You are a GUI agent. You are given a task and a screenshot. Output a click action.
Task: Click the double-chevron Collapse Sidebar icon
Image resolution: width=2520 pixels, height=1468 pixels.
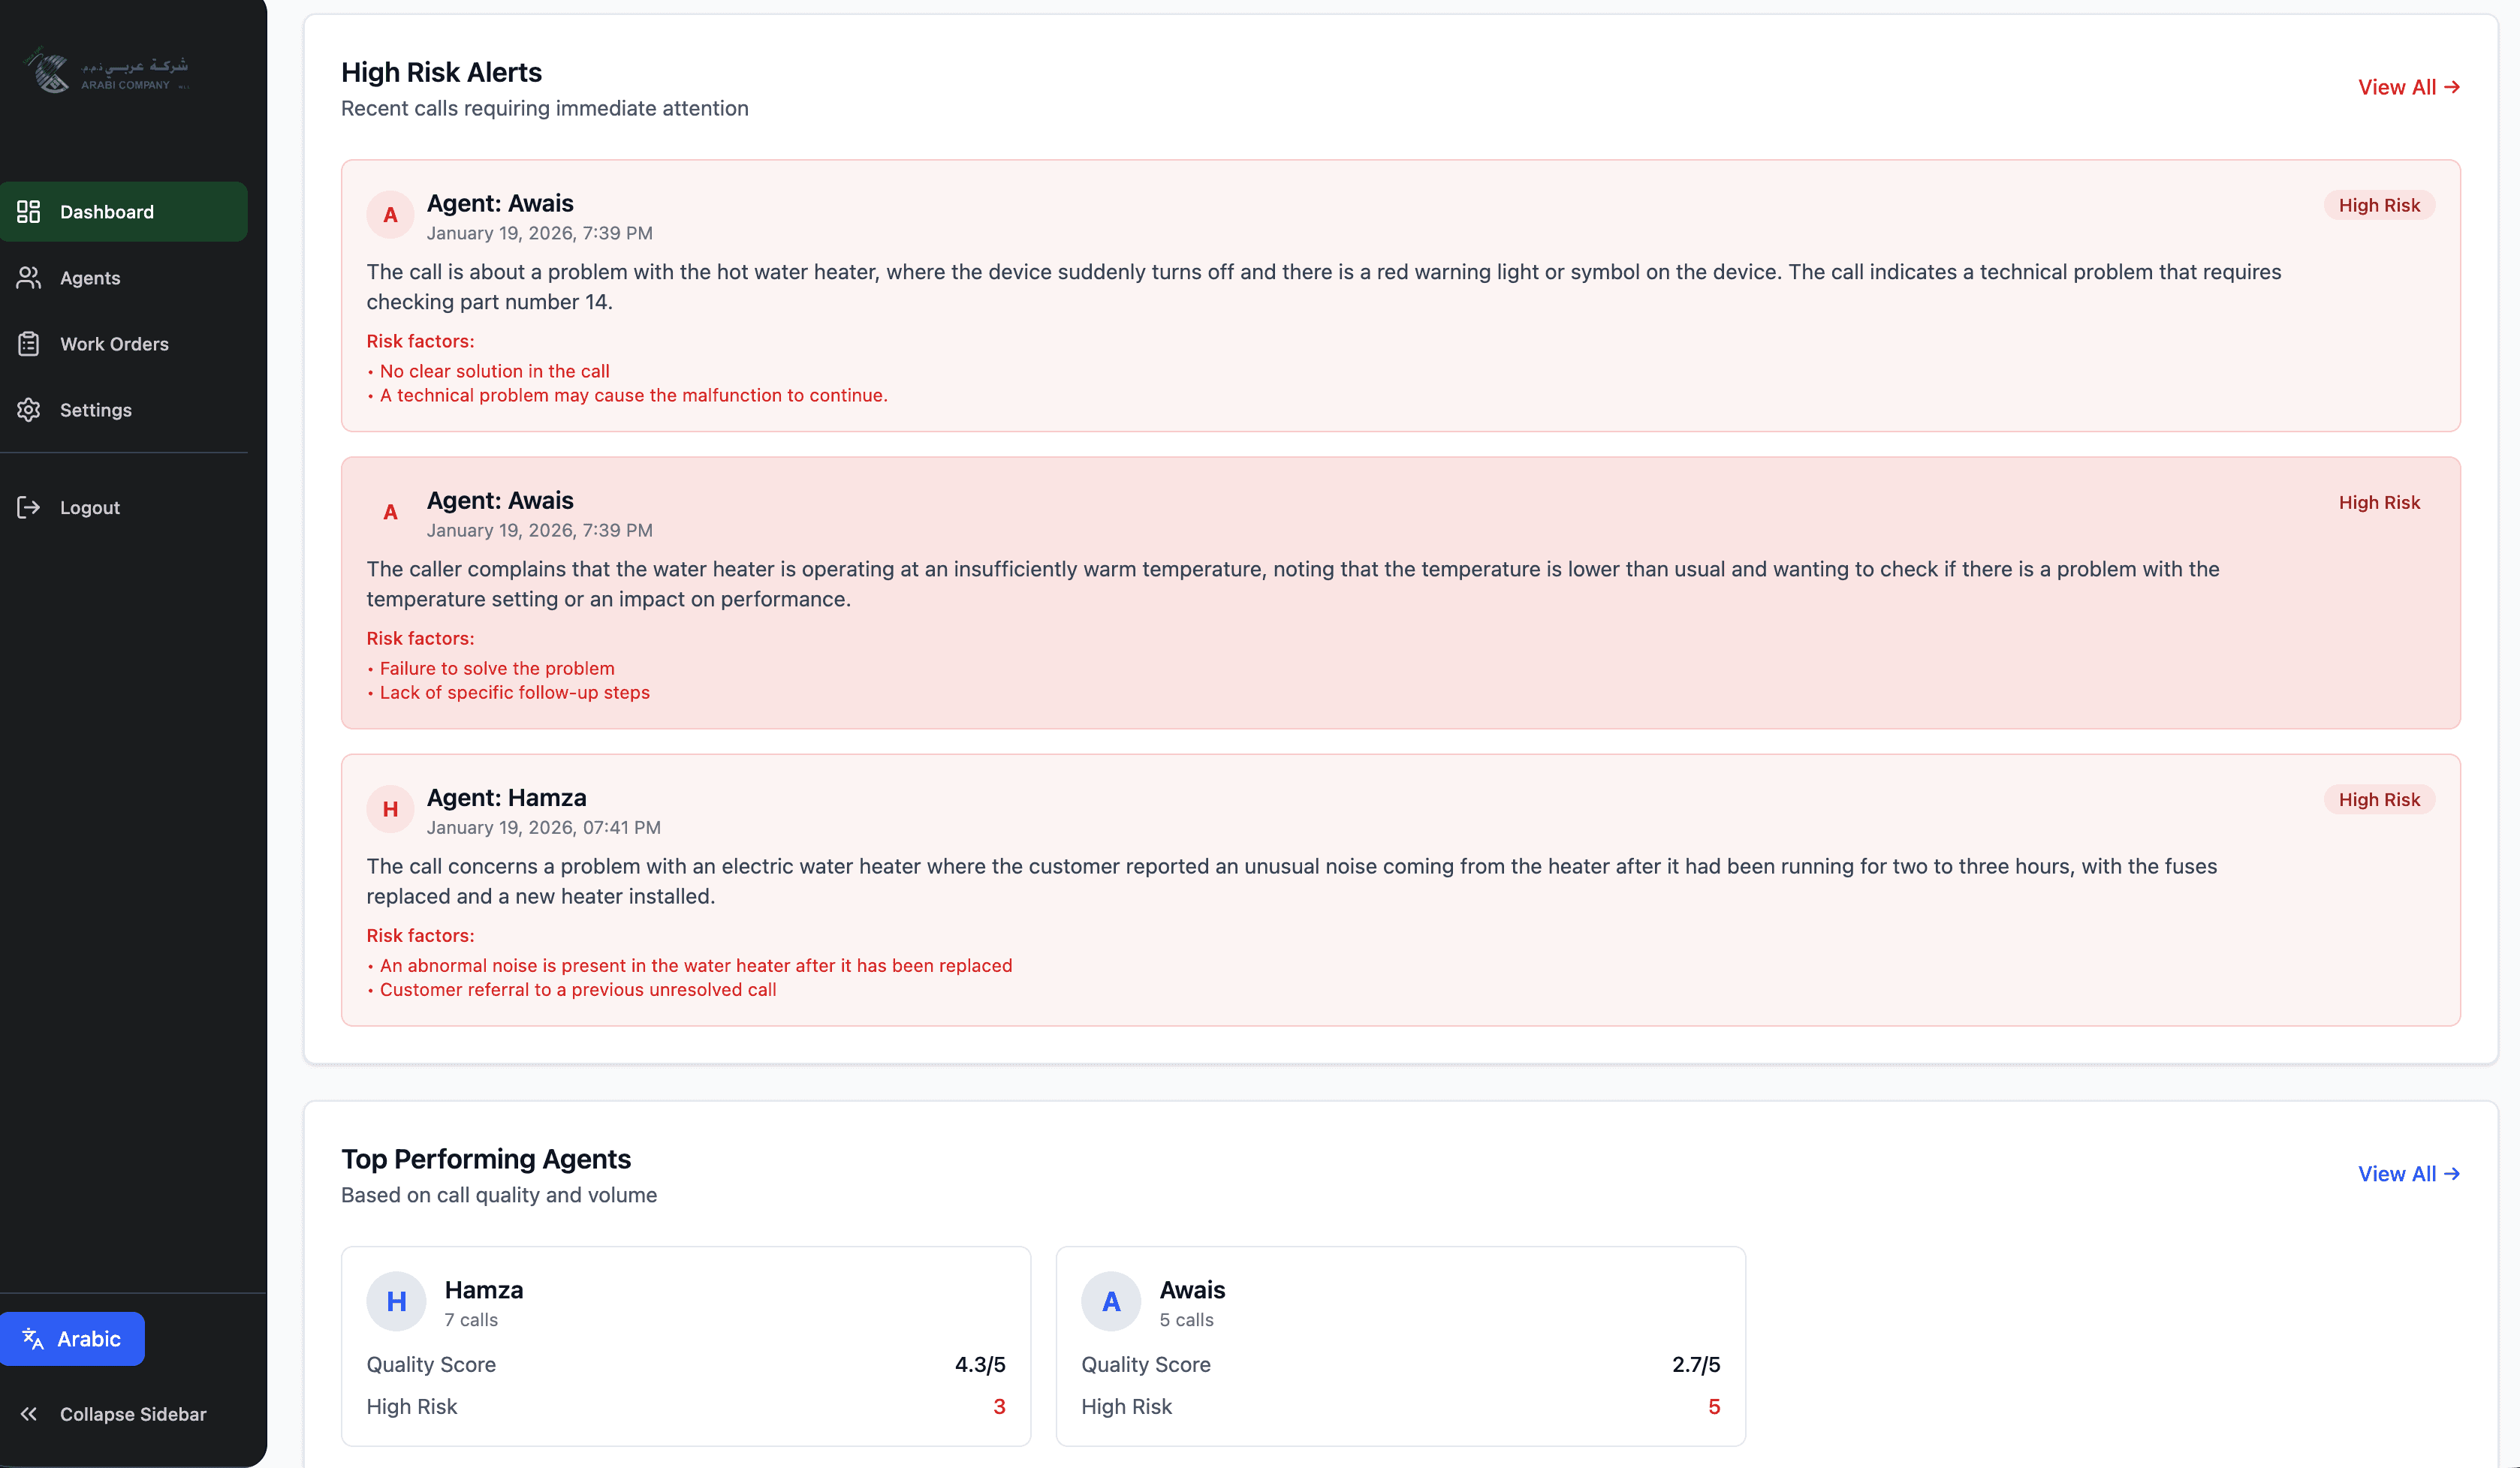pyautogui.click(x=28, y=1414)
